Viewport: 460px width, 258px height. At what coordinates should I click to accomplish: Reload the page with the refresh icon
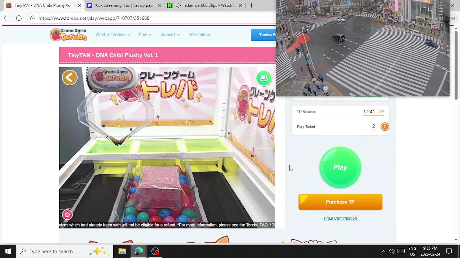point(19,18)
